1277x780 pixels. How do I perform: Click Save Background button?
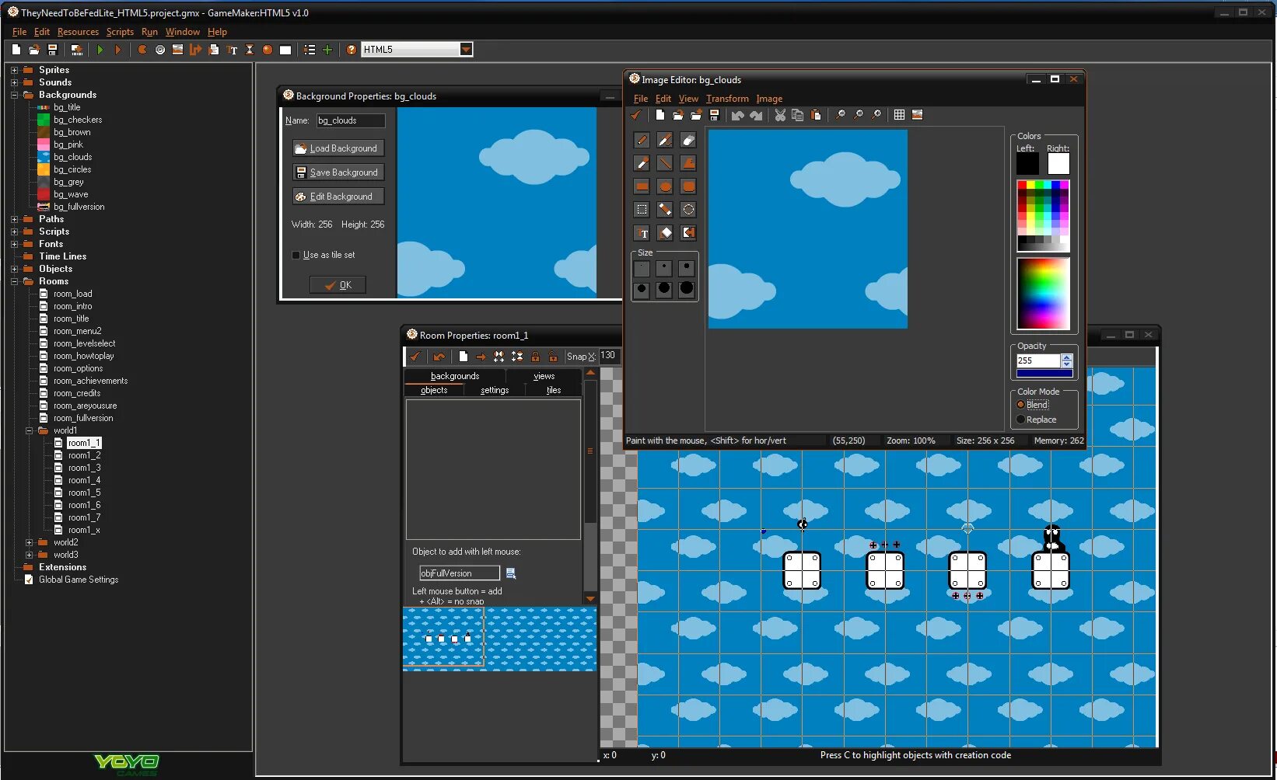click(x=338, y=172)
